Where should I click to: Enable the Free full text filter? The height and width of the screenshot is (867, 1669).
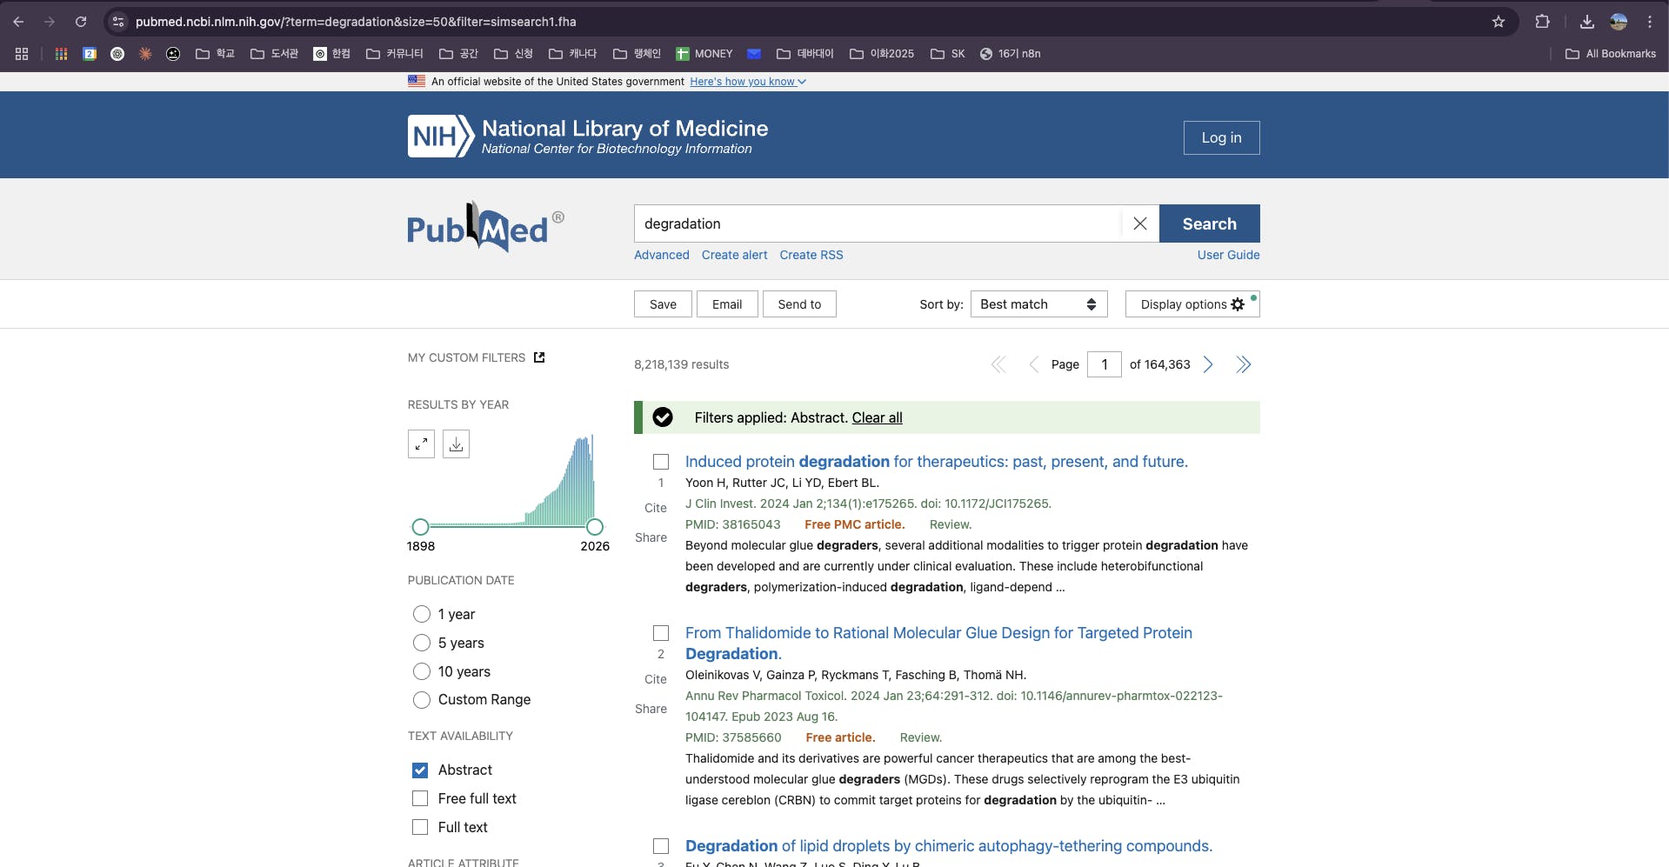pos(420,798)
